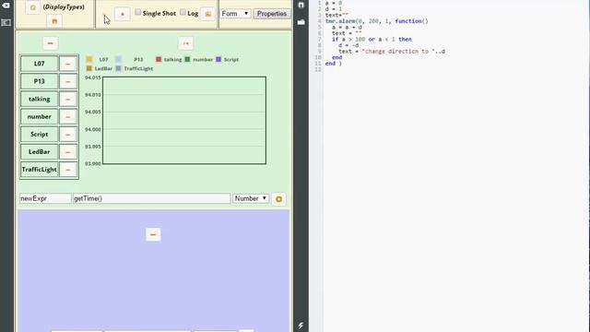
Task: Click 94.015 axis label on the chart
Action: 92,77
